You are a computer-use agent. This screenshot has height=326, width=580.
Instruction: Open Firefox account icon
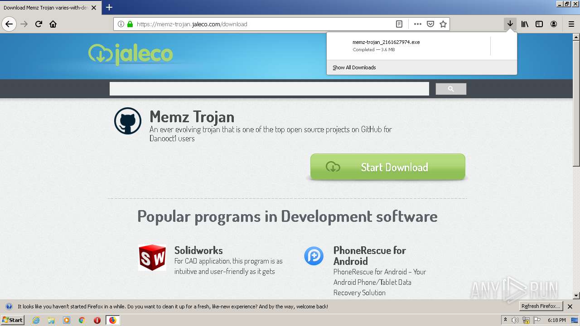pyautogui.click(x=554, y=24)
